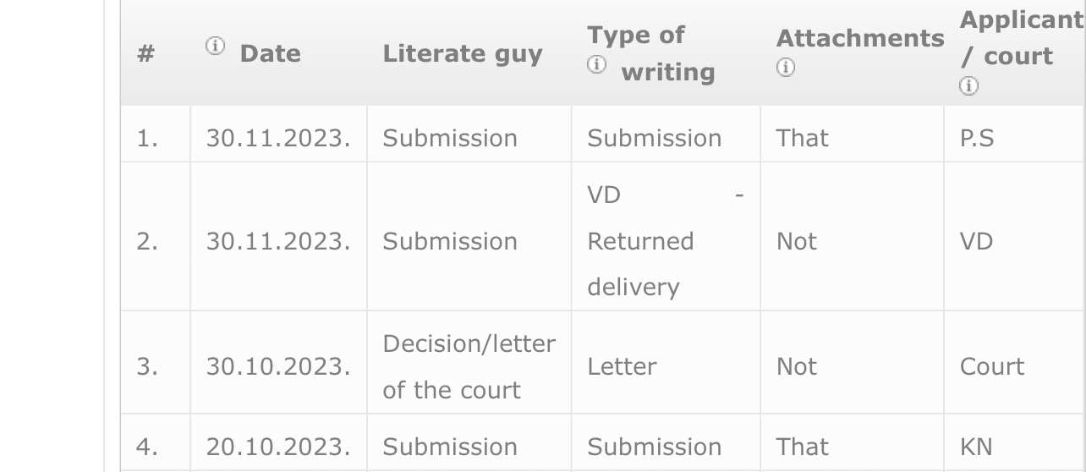Click the Attachments column header
The height and width of the screenshot is (472, 1086).
point(860,38)
